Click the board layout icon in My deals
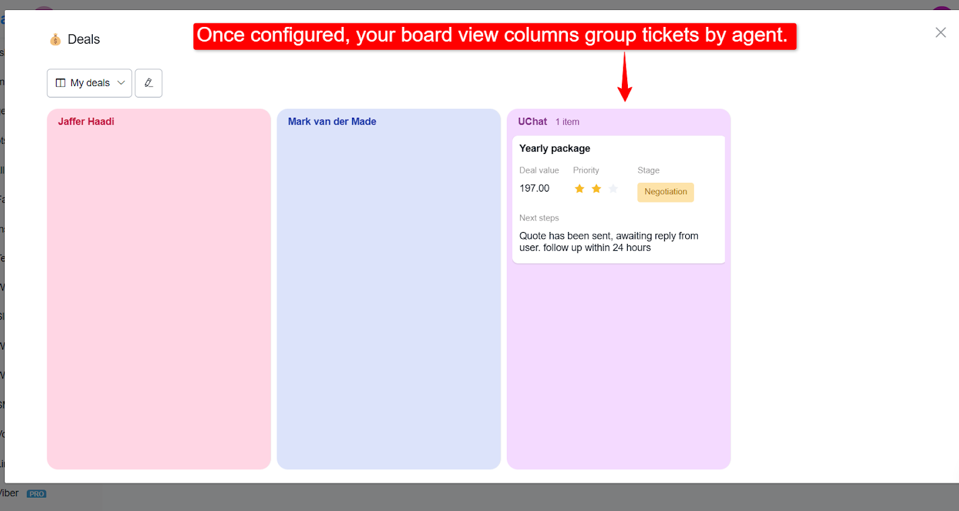The image size is (959, 511). tap(61, 83)
